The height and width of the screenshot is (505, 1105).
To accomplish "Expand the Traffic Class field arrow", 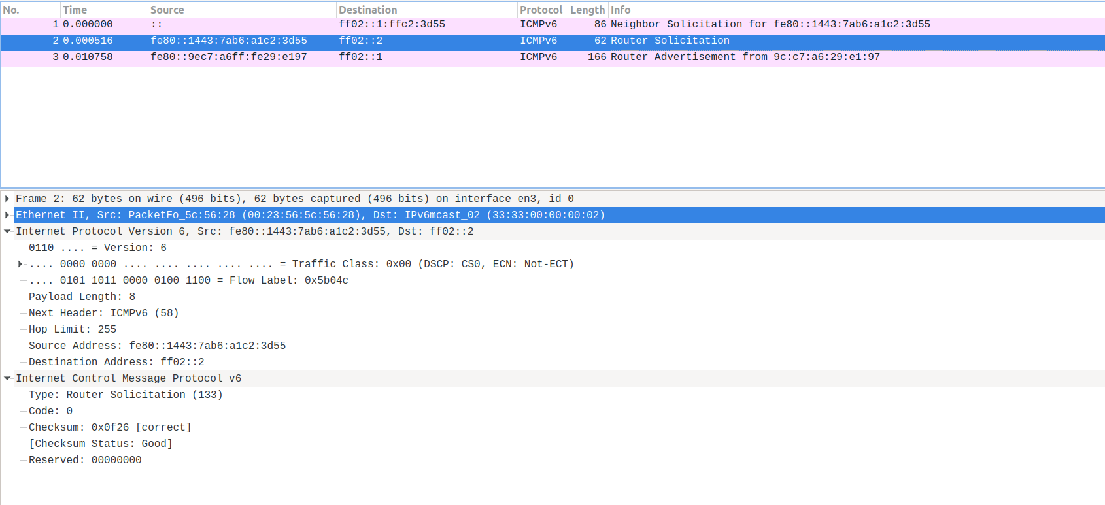I will [x=20, y=264].
